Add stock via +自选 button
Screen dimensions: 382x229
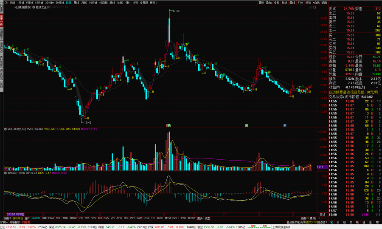pyautogui.click(x=317, y=3)
